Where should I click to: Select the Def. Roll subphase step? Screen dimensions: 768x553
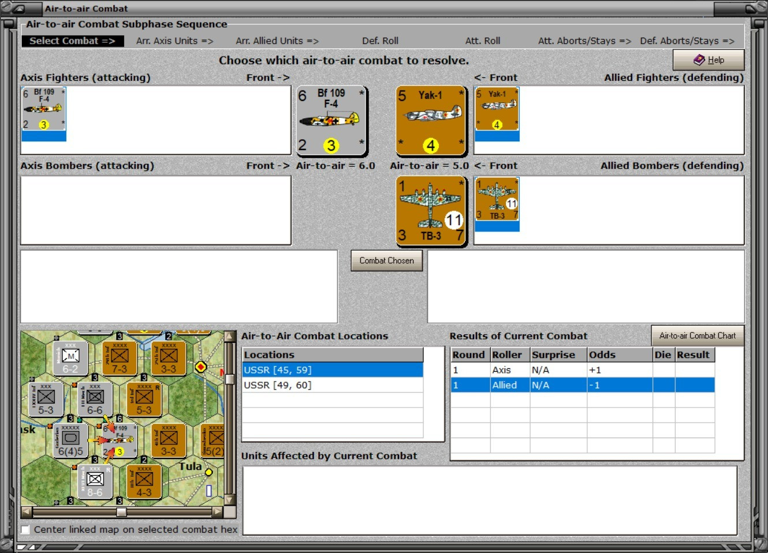380,41
